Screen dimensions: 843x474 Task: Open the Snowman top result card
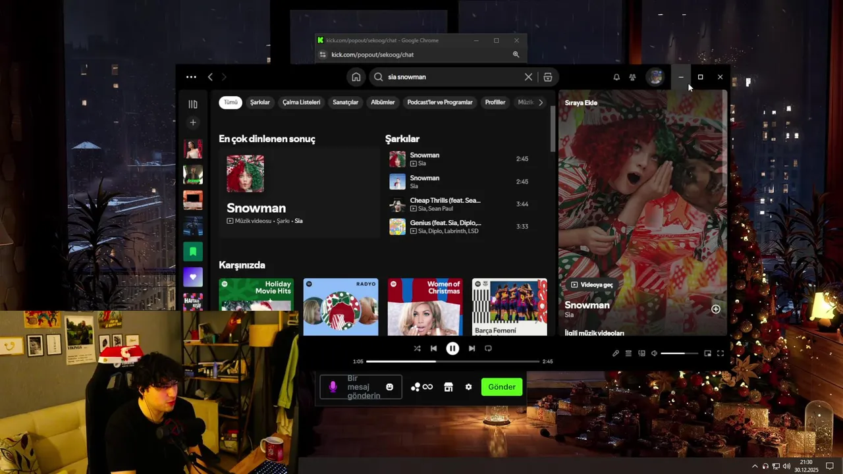[299, 192]
